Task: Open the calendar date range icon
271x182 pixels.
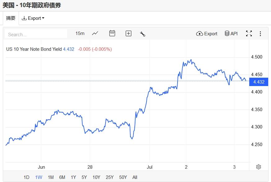Action: [112, 33]
